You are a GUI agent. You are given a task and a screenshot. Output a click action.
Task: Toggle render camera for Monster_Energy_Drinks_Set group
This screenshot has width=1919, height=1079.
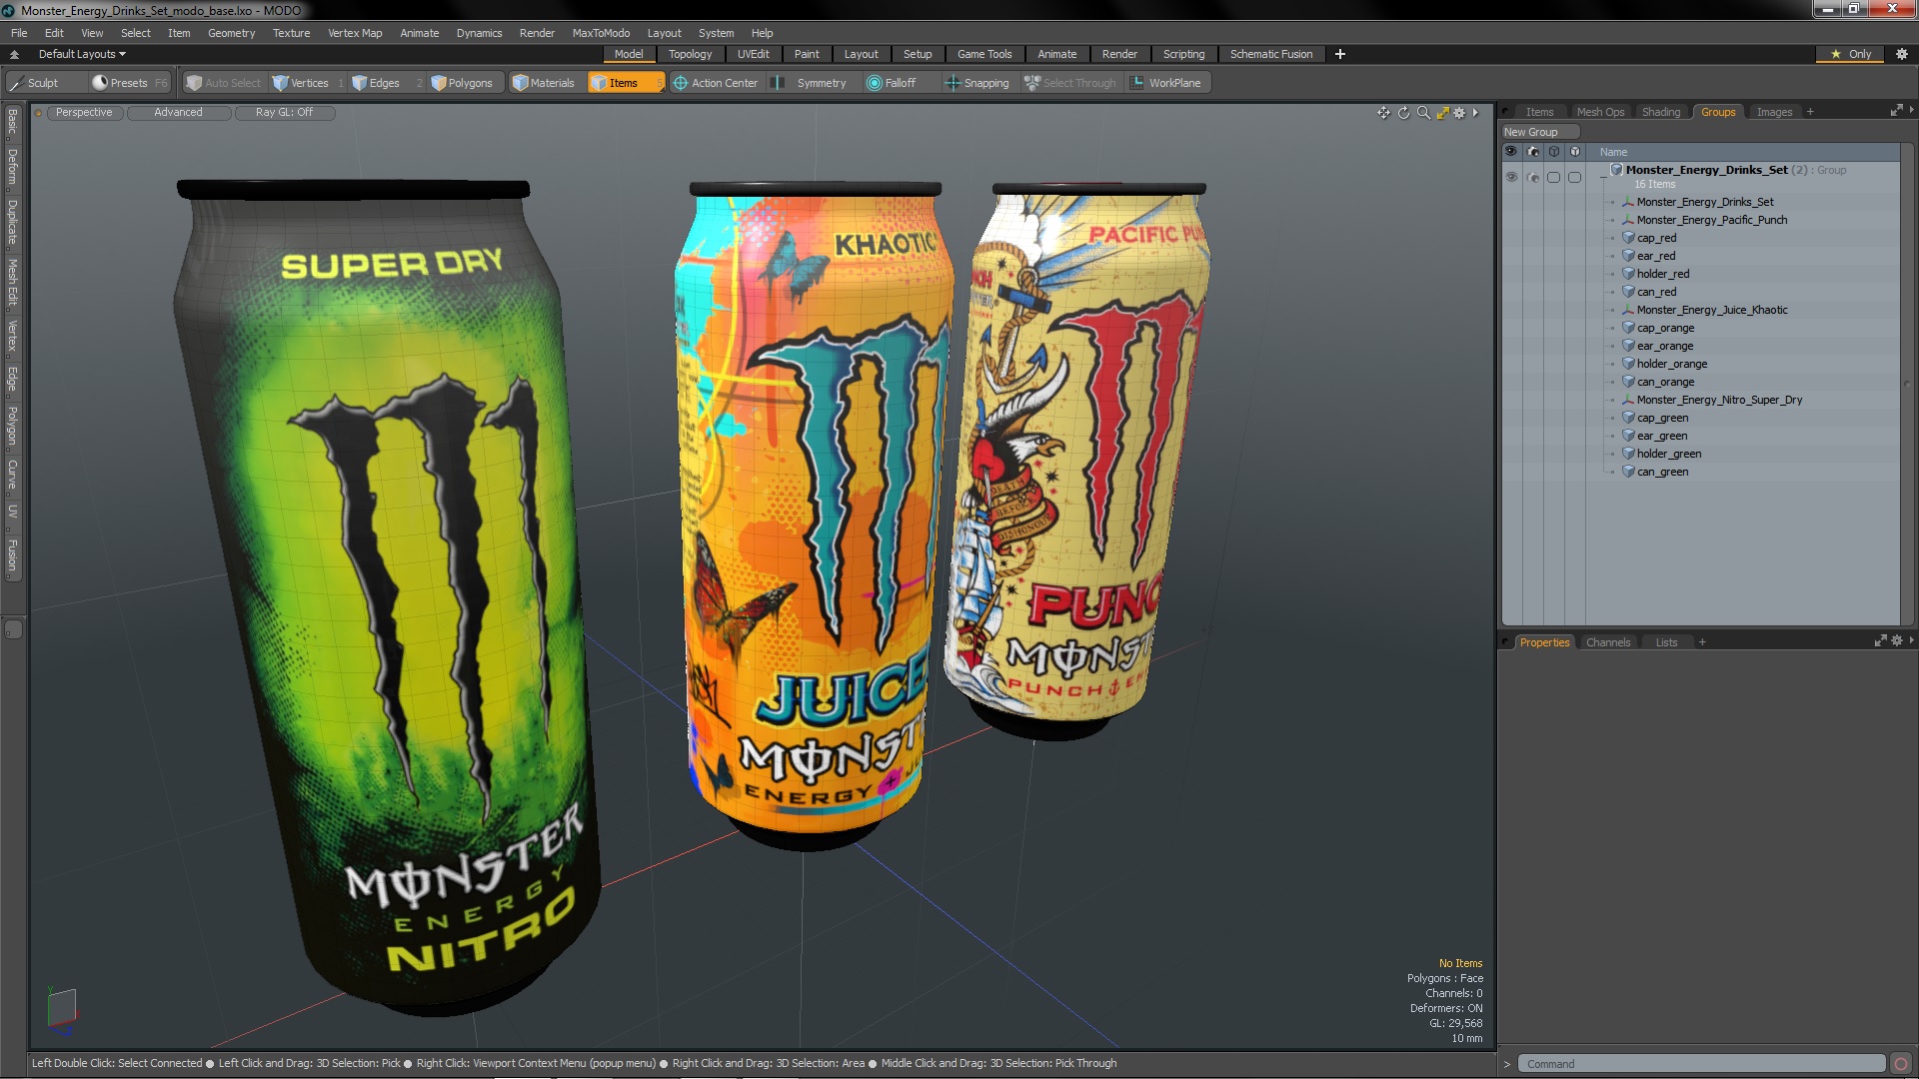[x=1533, y=177]
